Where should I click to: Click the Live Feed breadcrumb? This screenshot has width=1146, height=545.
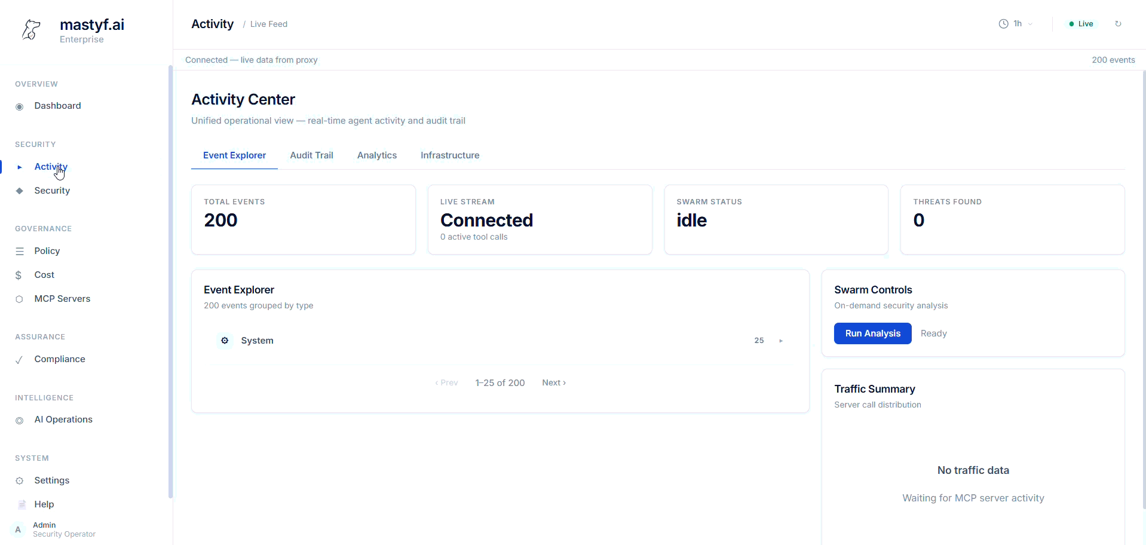(269, 24)
